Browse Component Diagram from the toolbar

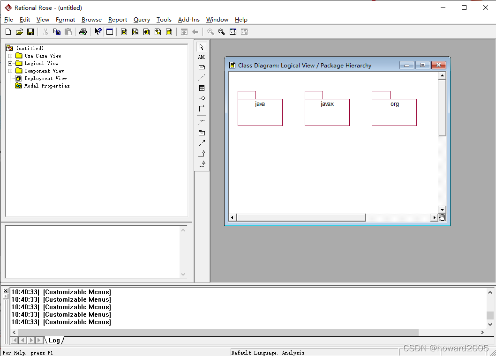(146, 31)
